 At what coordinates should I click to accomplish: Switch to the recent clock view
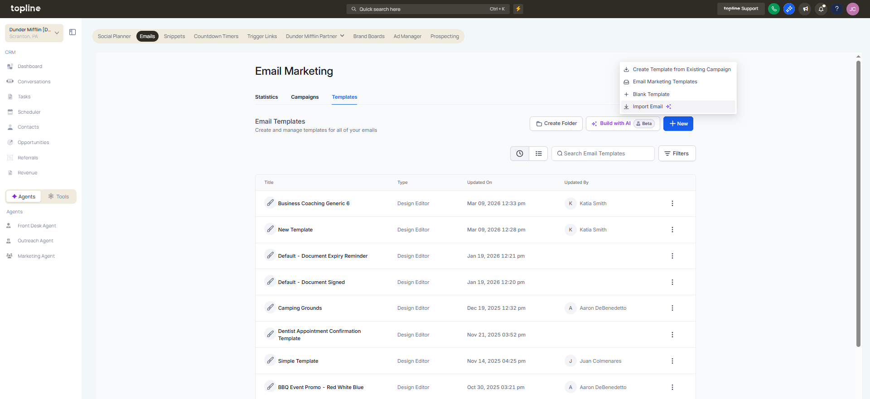[520, 154]
